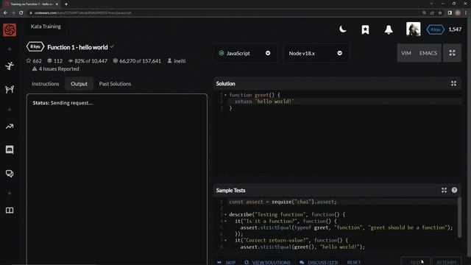Open DISCUSS (123) link

pyautogui.click(x=319, y=262)
